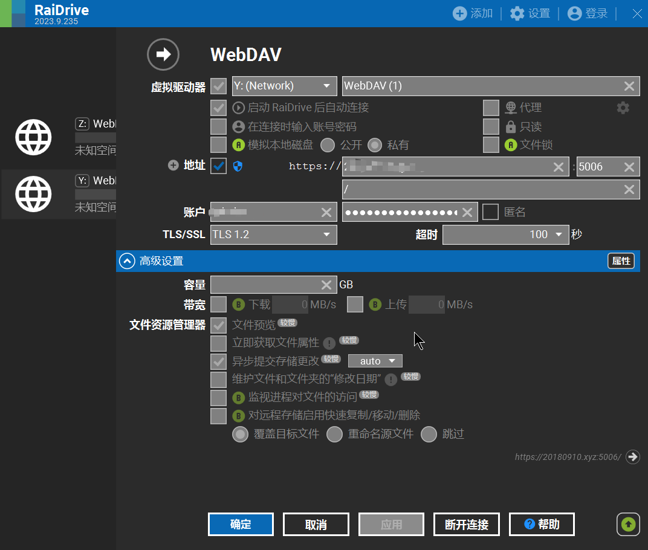Select skip (跳过) radio button

[x=429, y=435]
